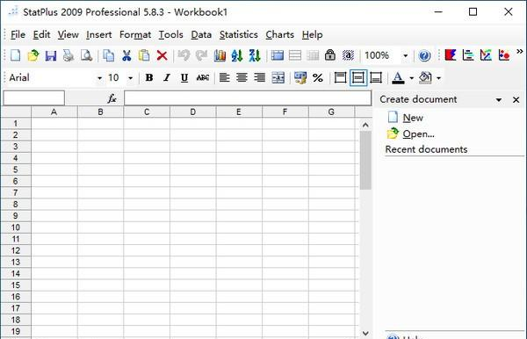Click the formula bar input field
The height and width of the screenshot is (339, 527).
(x=248, y=98)
